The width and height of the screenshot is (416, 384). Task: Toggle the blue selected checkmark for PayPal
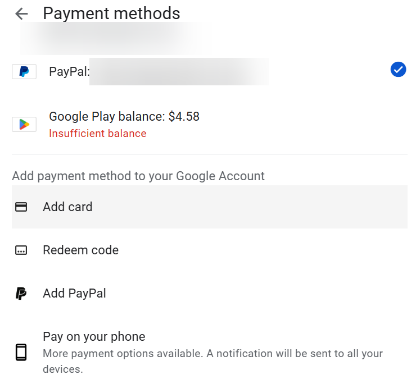(398, 70)
